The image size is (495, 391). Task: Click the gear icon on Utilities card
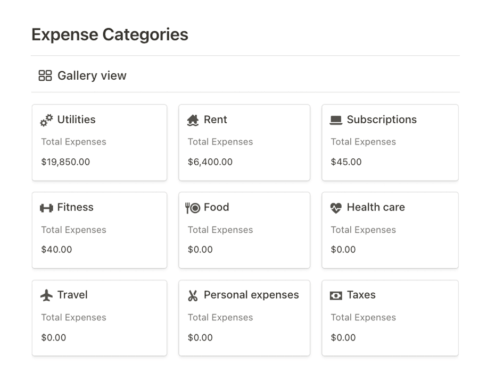(x=46, y=120)
